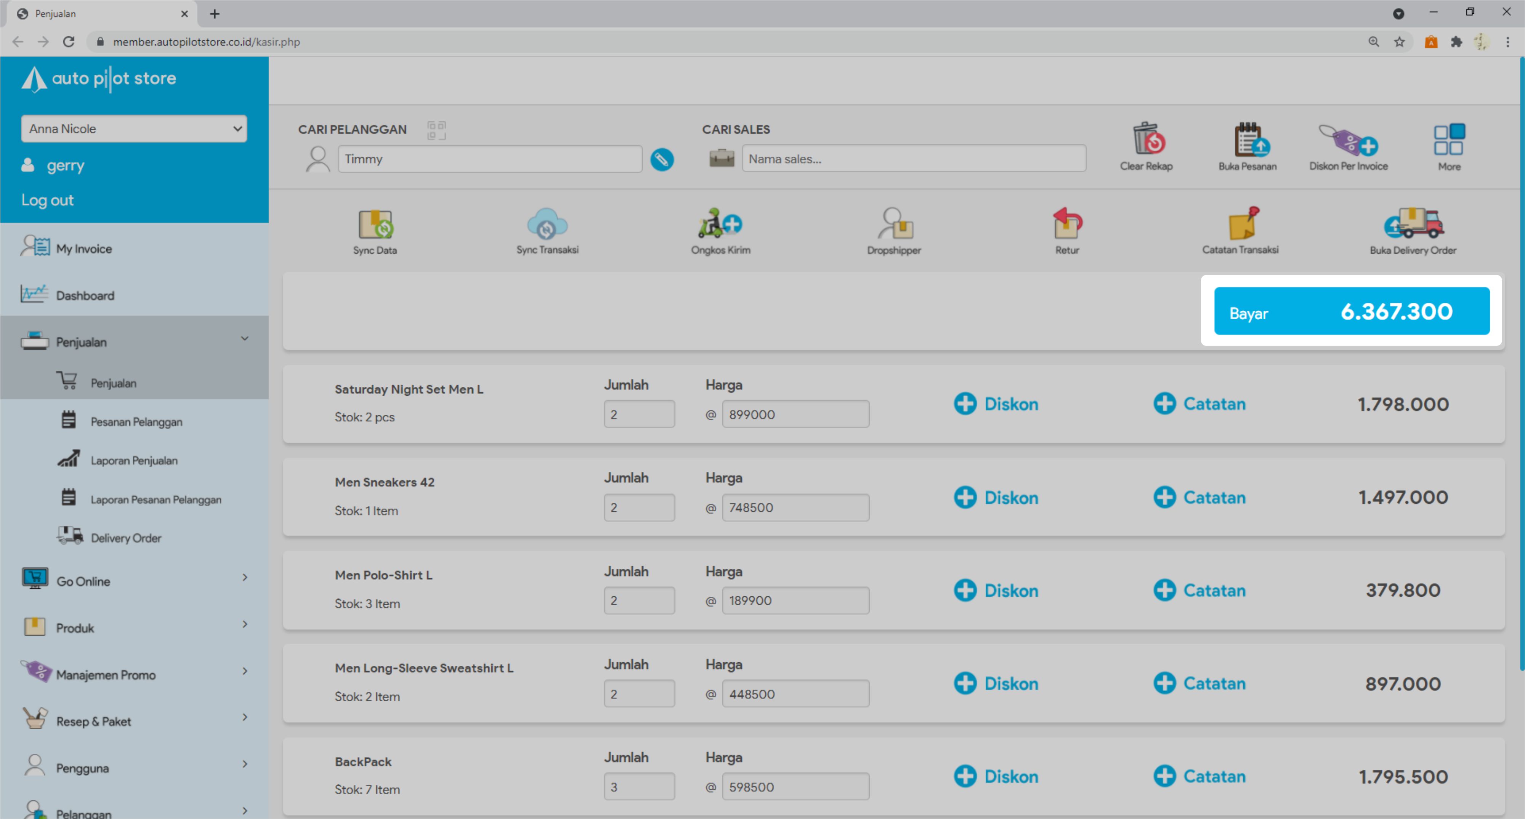Click the Clear Rekap trash icon
Image resolution: width=1525 pixels, height=819 pixels.
click(x=1147, y=140)
